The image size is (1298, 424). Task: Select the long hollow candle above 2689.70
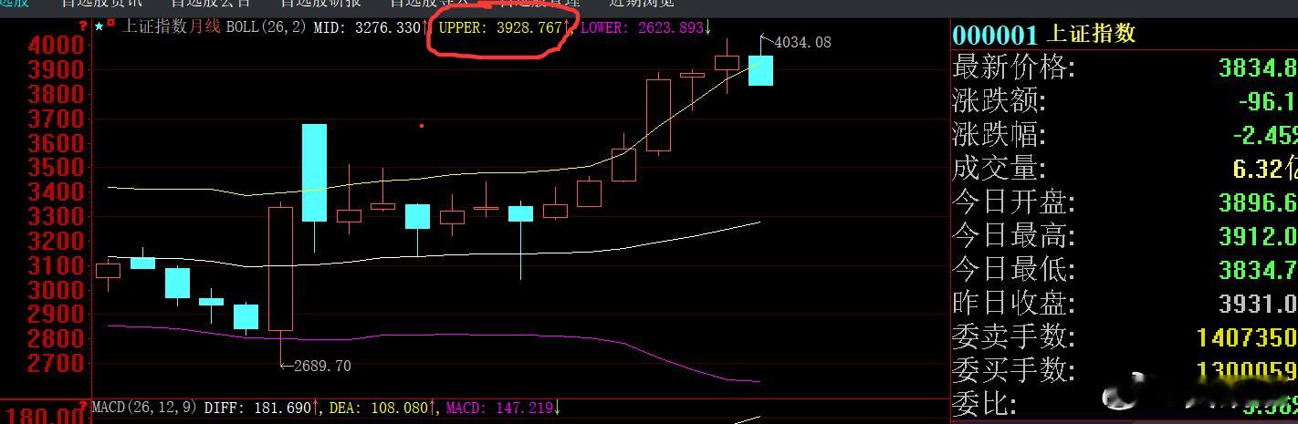tap(280, 268)
